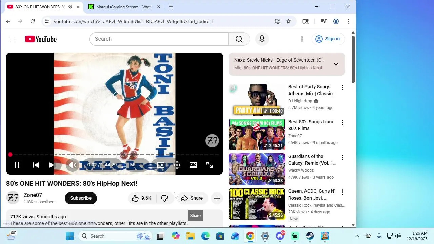Go back in the browser
Screen dimensions: 434x244
pyautogui.click(x=8, y=21)
